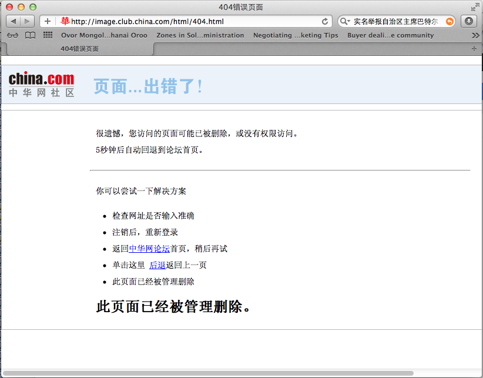Click the red site favicon in address bar

65,21
